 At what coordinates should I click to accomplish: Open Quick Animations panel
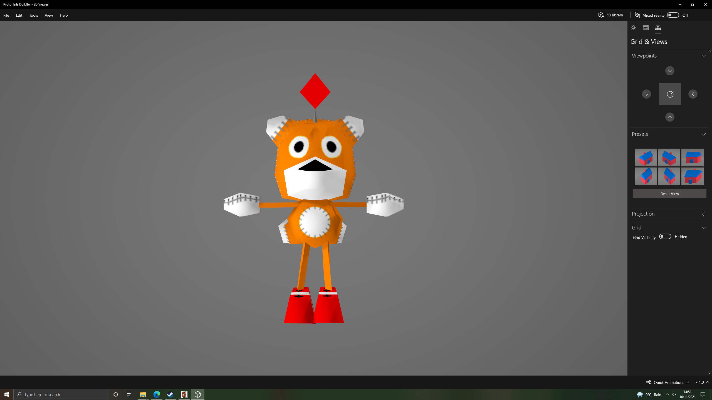click(x=667, y=382)
